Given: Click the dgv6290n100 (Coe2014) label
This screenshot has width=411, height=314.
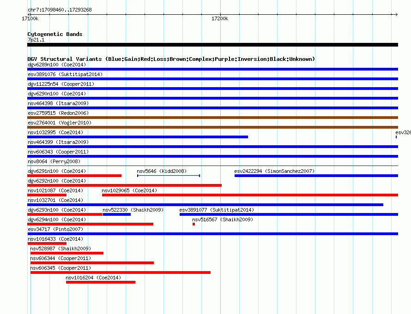Looking at the screenshot, I should (57, 94).
